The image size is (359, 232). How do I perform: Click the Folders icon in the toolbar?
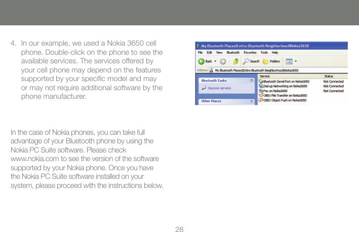265,61
